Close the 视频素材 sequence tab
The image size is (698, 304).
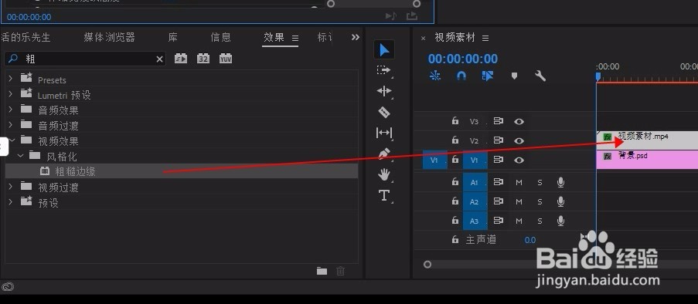(x=424, y=39)
